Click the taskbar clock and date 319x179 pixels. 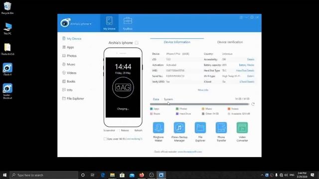point(302,175)
